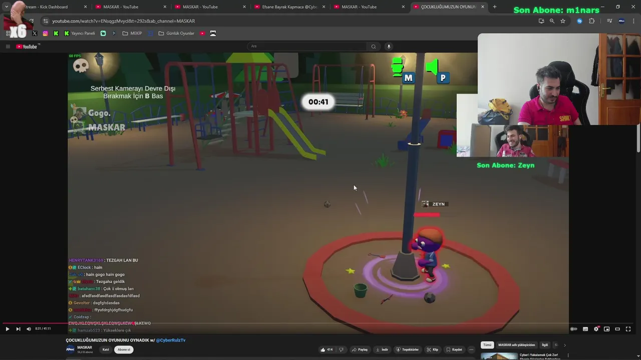641x360 pixels.
Task: Click the search magnifier button
Action: 373,46
